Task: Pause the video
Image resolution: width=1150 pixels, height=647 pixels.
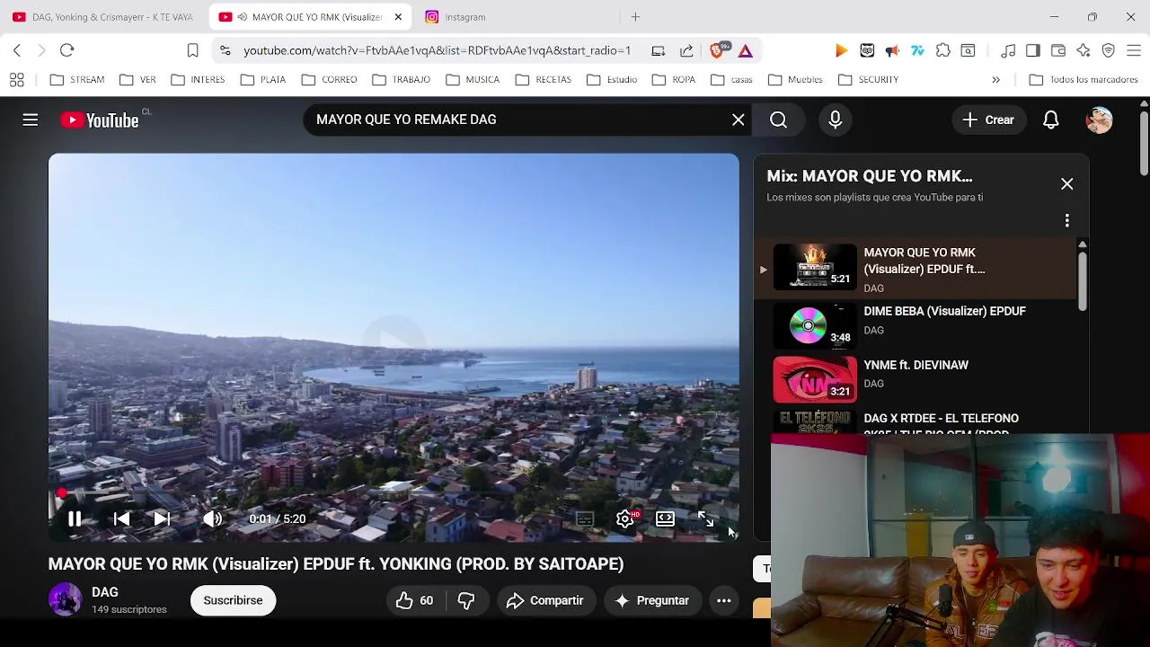Action: tap(75, 518)
